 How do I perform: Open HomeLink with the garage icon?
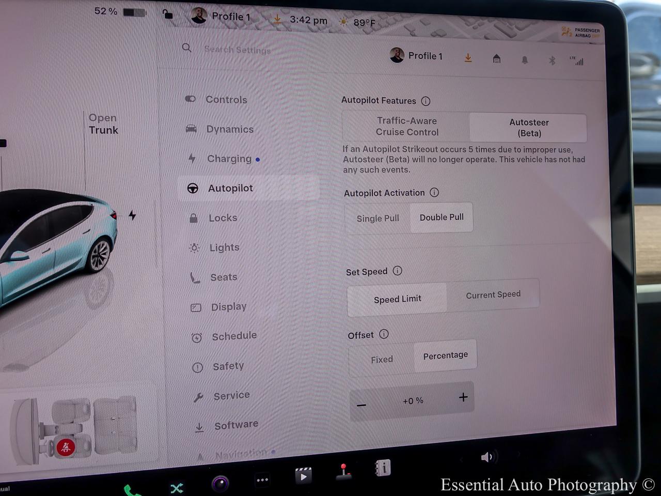496,59
